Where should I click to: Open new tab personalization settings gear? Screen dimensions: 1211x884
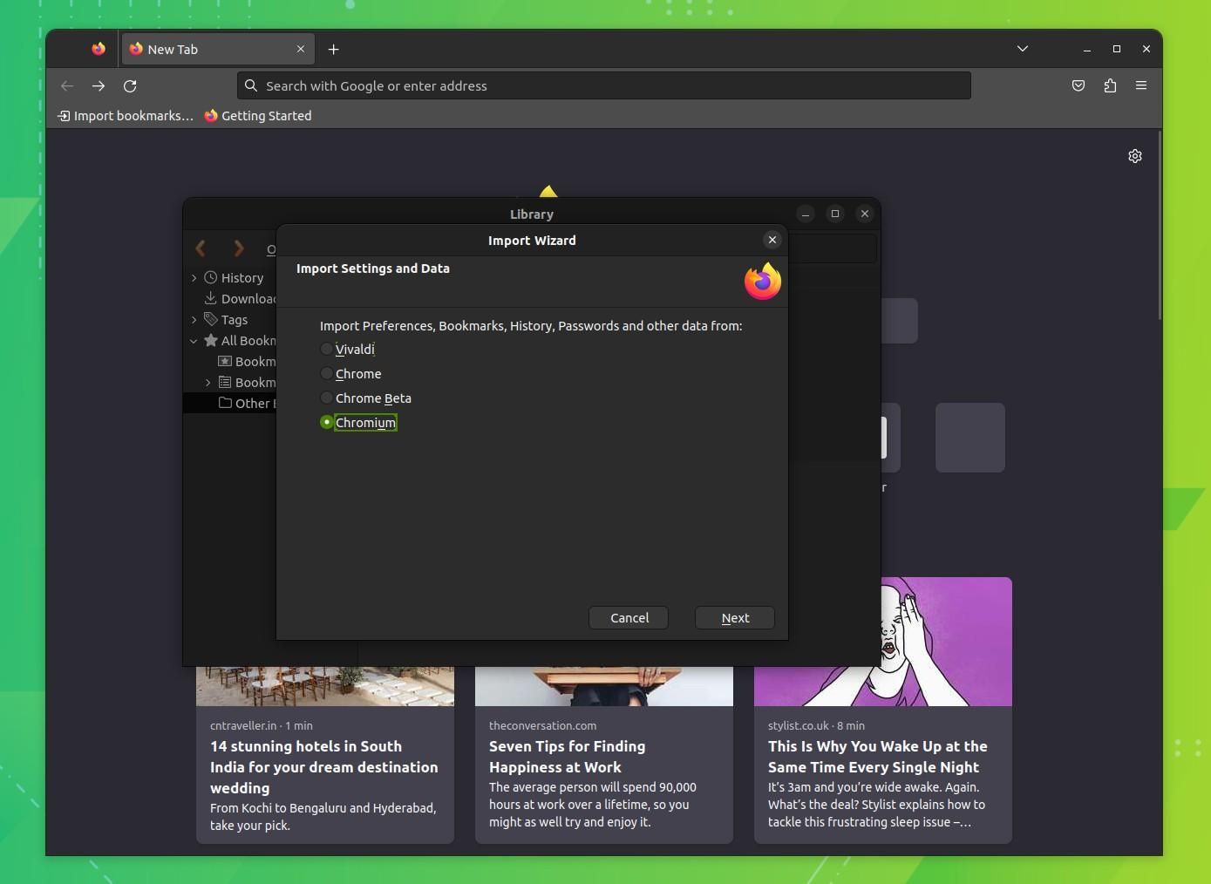tap(1135, 156)
